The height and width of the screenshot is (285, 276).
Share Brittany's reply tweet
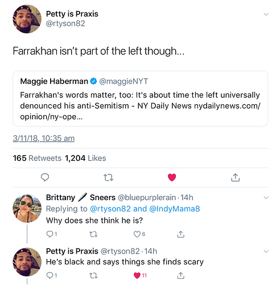click(180, 234)
